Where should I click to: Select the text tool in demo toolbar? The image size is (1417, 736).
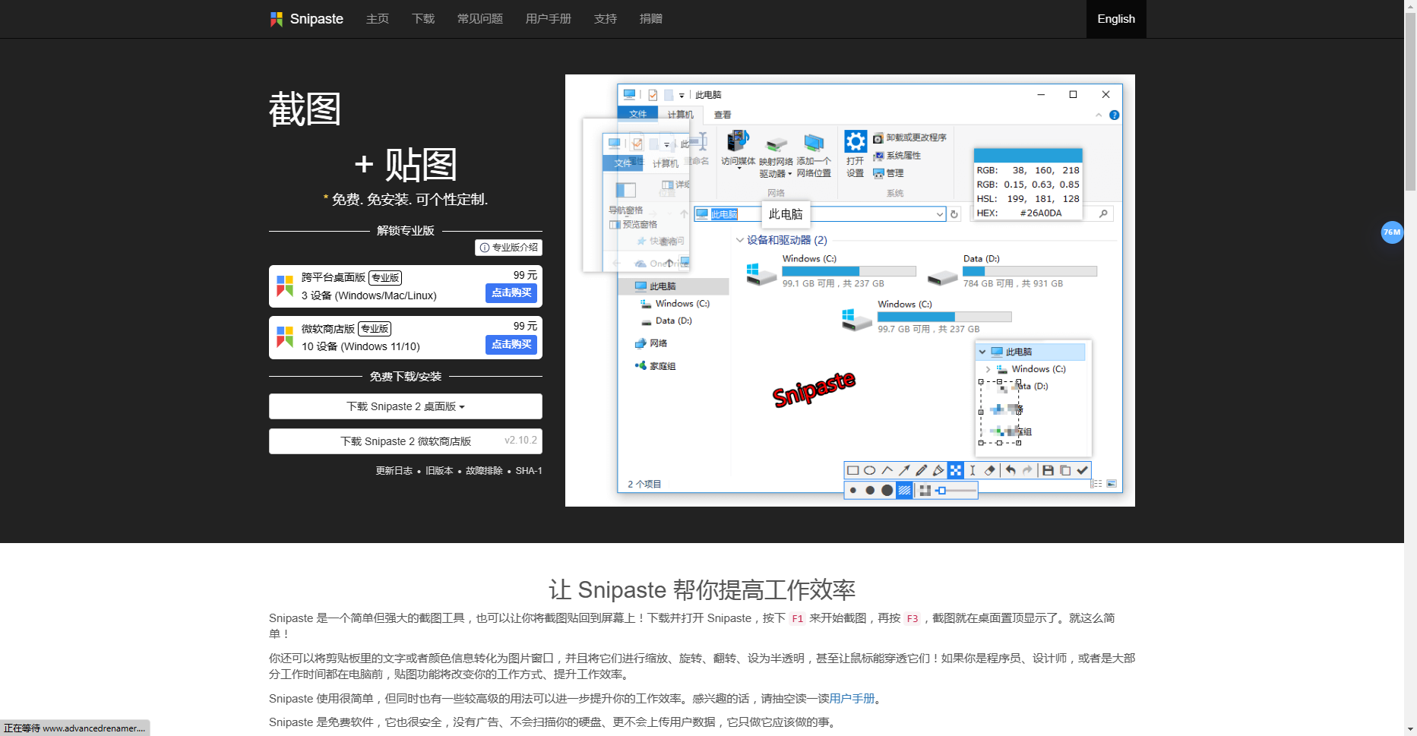973,471
